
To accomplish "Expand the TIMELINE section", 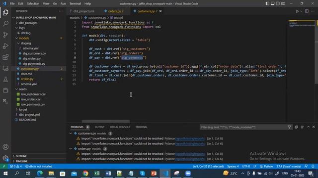I will pyautogui.click(x=21, y=161).
